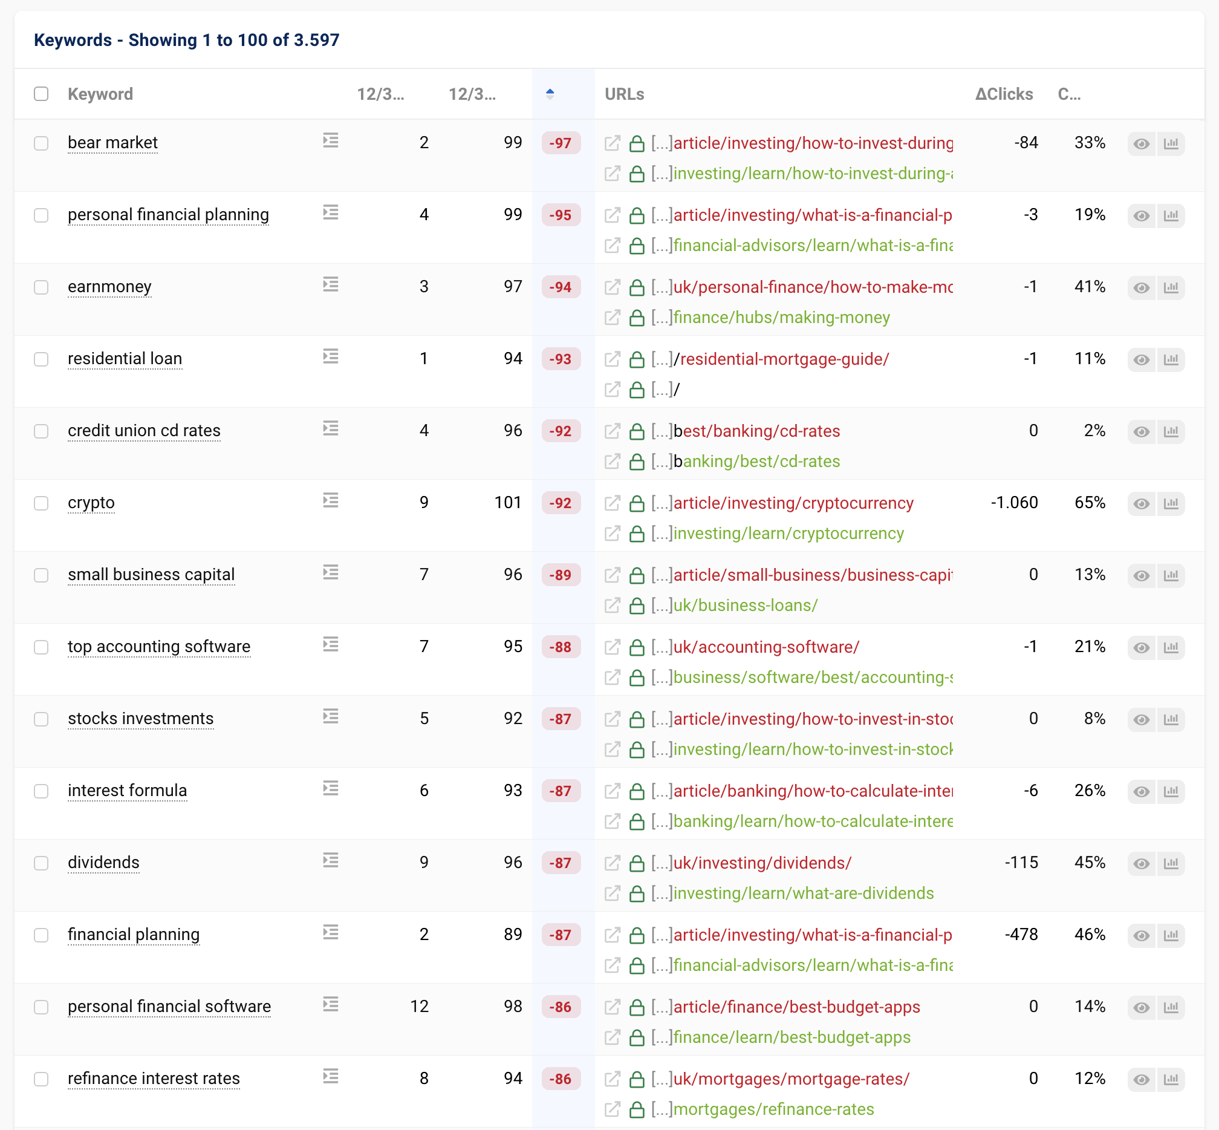Open external link for residential-mortgage-guide URL
The width and height of the screenshot is (1219, 1130).
coord(612,359)
